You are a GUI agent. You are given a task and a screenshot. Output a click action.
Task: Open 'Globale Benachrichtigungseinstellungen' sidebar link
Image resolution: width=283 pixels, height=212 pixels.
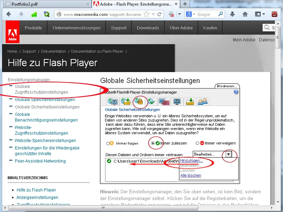pyautogui.click(x=46, y=117)
